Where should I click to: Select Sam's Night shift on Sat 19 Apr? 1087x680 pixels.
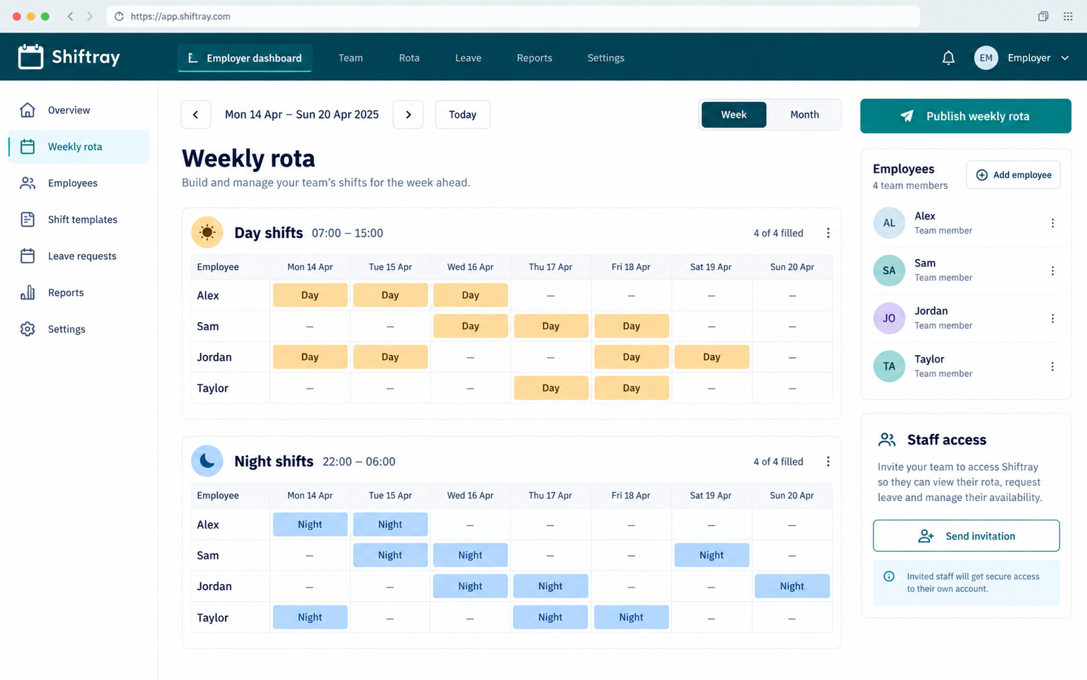tap(711, 555)
